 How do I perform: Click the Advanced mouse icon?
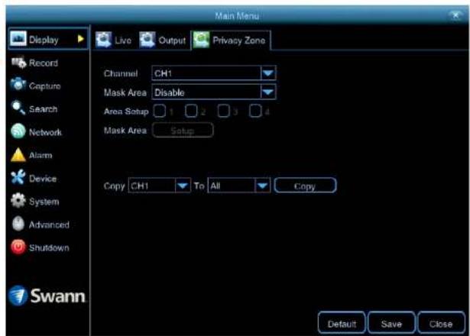(18, 224)
